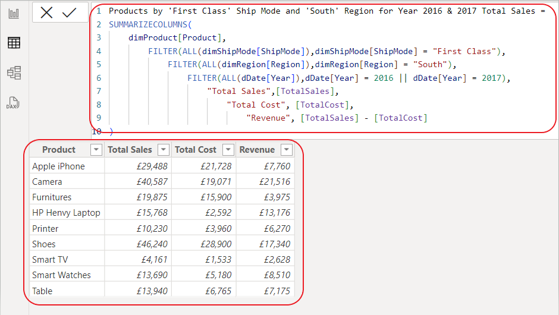Select the Total Sales column header
The image size is (559, 315).
tap(130, 150)
